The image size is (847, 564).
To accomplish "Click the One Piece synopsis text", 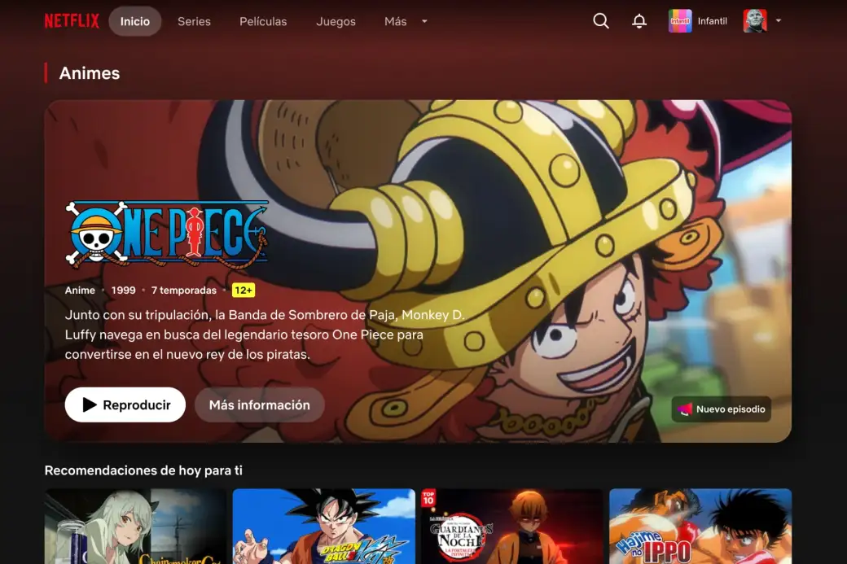I will point(264,334).
